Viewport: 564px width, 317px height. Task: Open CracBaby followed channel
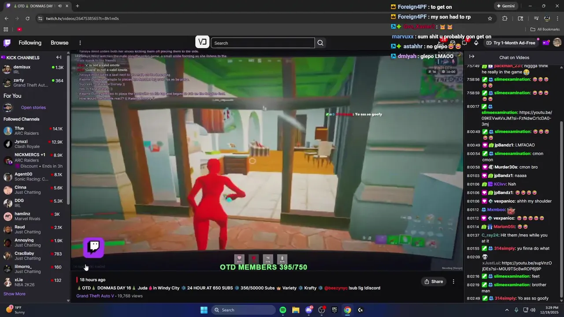click(x=34, y=256)
